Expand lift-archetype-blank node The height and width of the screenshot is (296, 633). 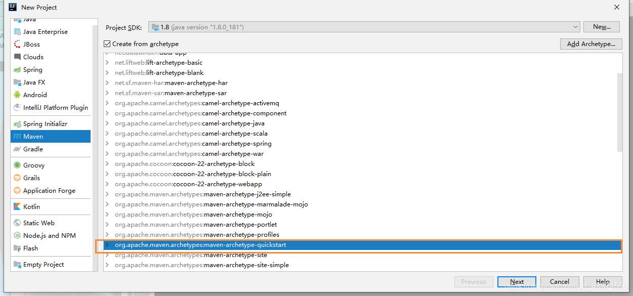click(107, 73)
